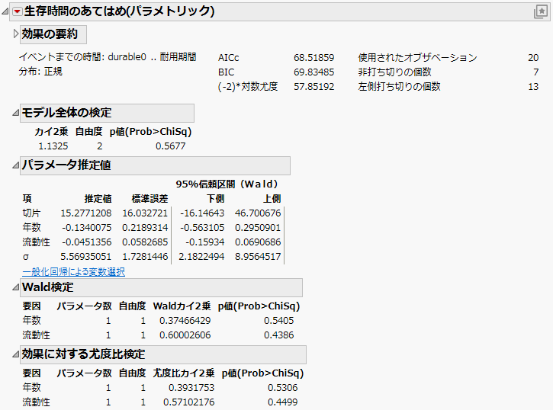Collapse the Wald検定 section
This screenshot has height=410, width=553.
click(x=16, y=287)
